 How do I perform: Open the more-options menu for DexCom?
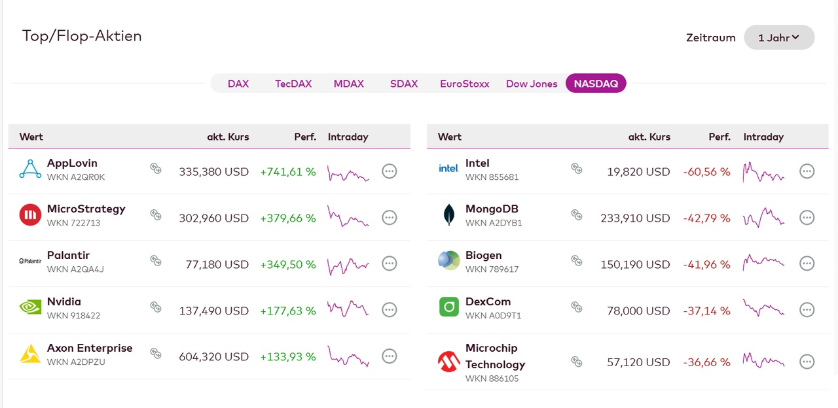807,310
